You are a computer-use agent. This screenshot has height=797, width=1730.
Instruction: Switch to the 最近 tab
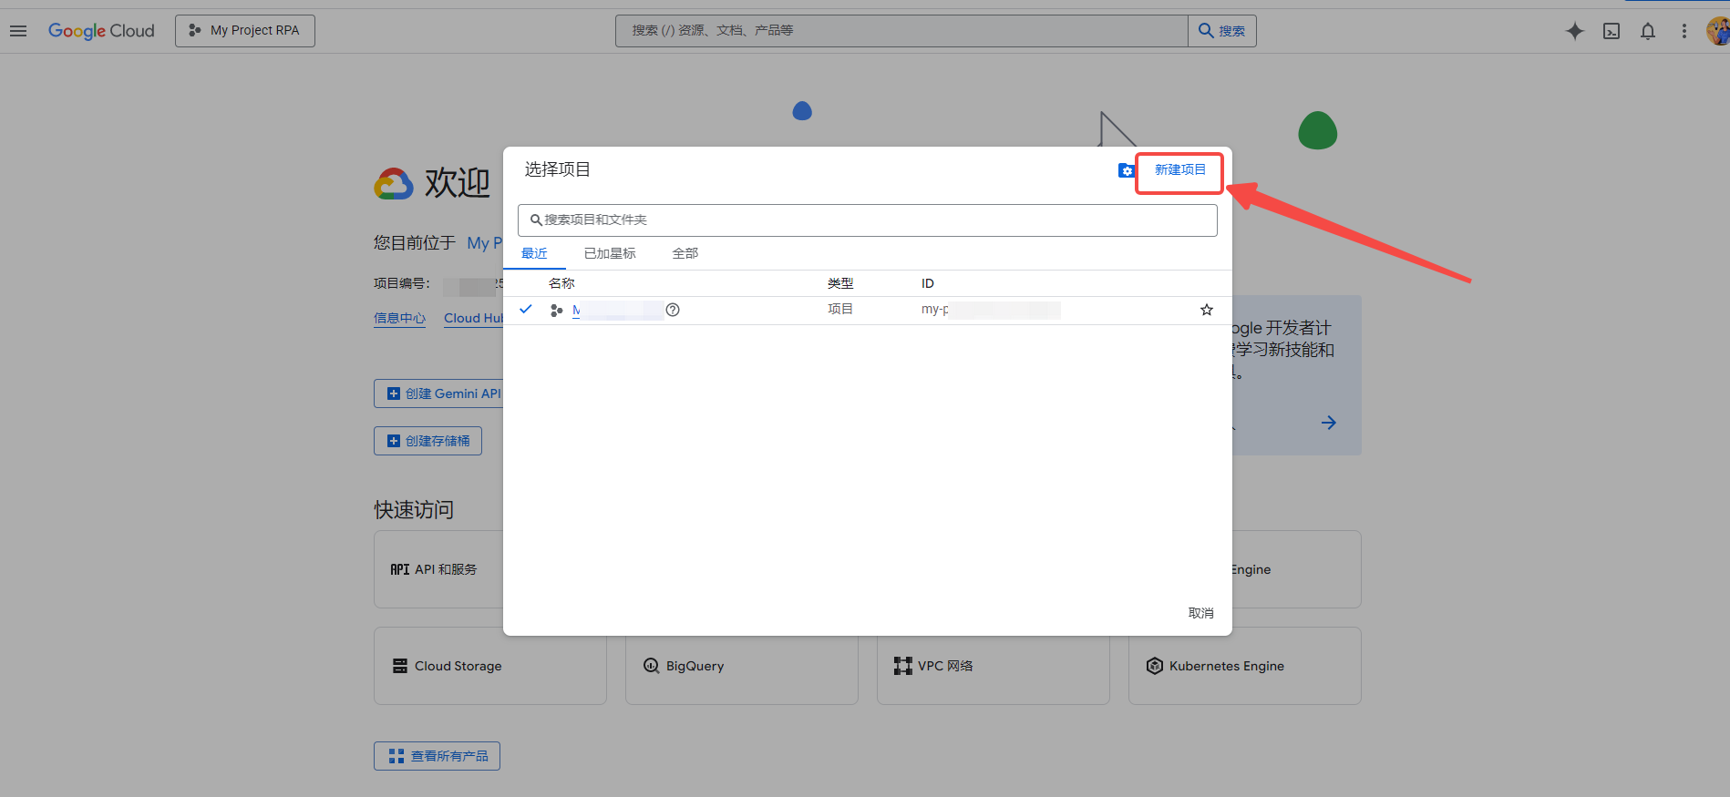(534, 253)
